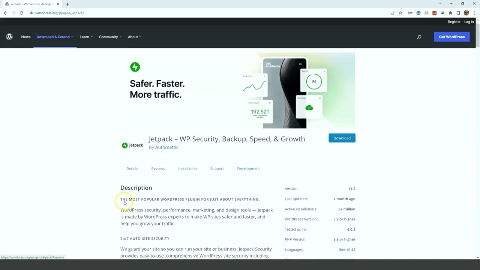Share this page using the share icon
The width and height of the screenshot is (480, 270).
392,13
